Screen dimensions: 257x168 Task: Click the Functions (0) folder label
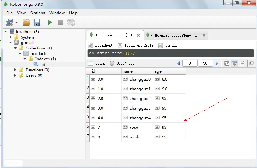[37, 70]
